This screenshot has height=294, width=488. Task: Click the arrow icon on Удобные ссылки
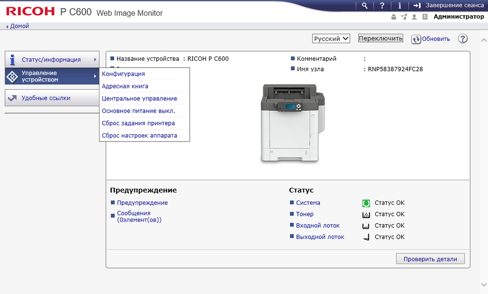12,98
